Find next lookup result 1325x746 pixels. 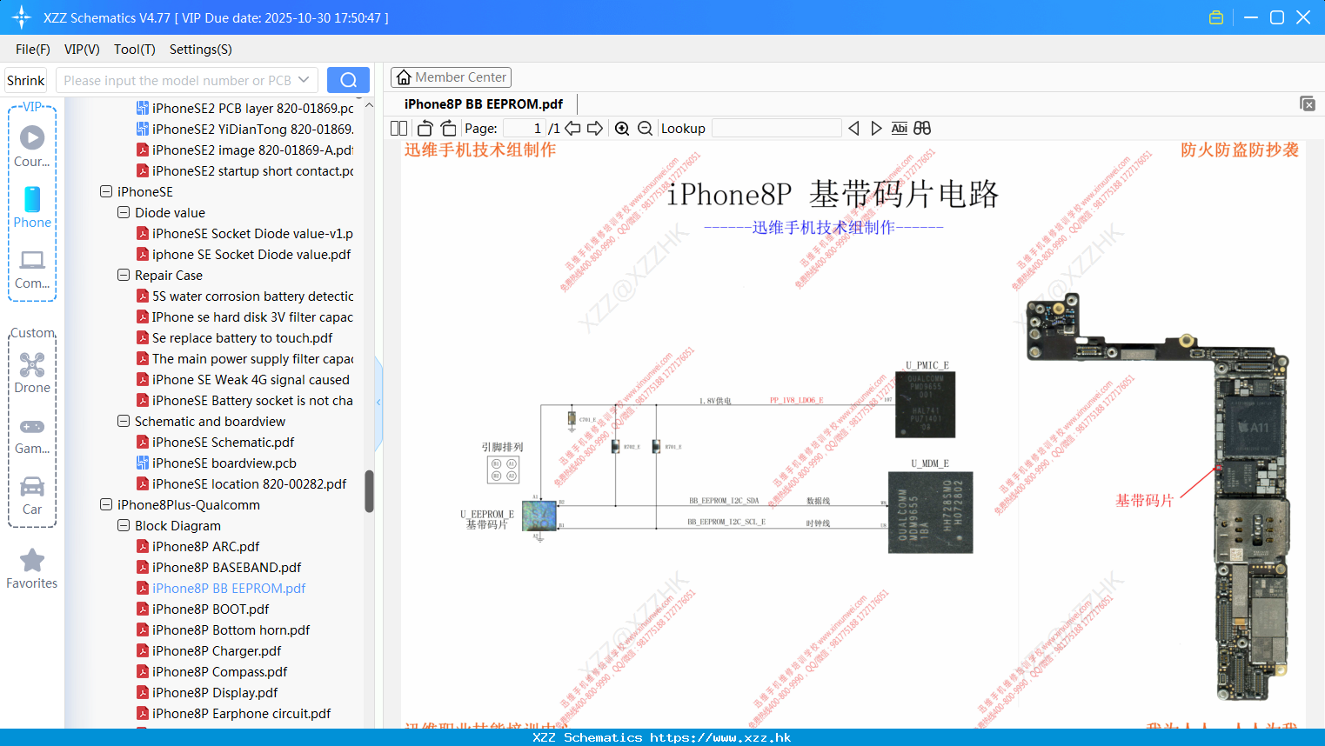tap(876, 128)
